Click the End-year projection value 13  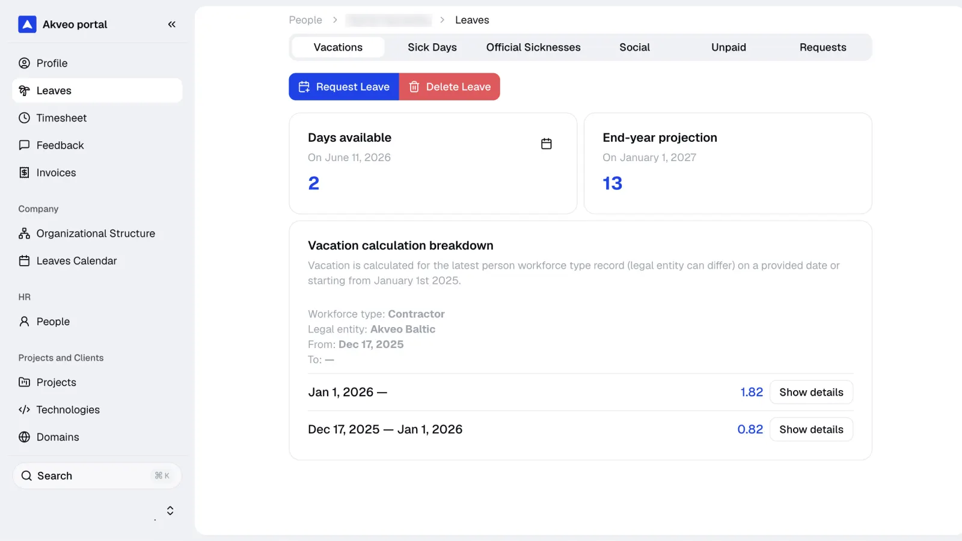(612, 183)
